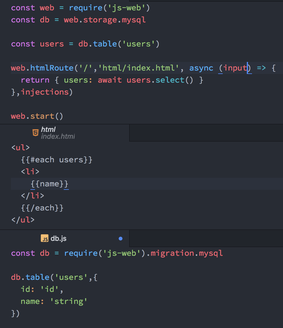Image resolution: width=283 pixels, height=328 pixels.
Task: Click the htmlRoute method name
Action: click(52, 68)
